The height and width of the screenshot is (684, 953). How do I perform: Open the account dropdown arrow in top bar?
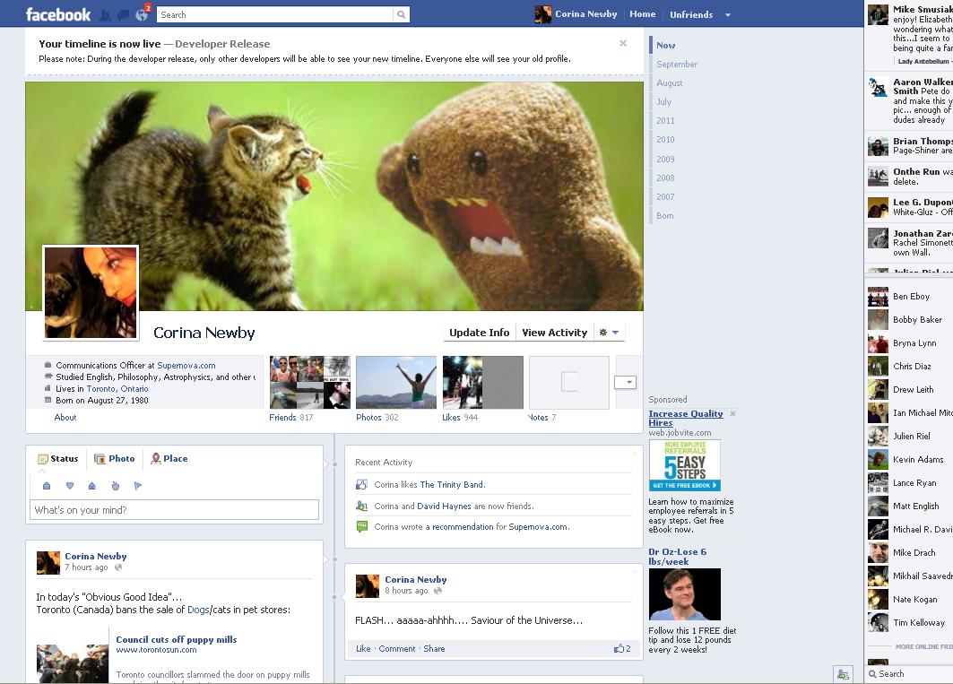coord(728,15)
